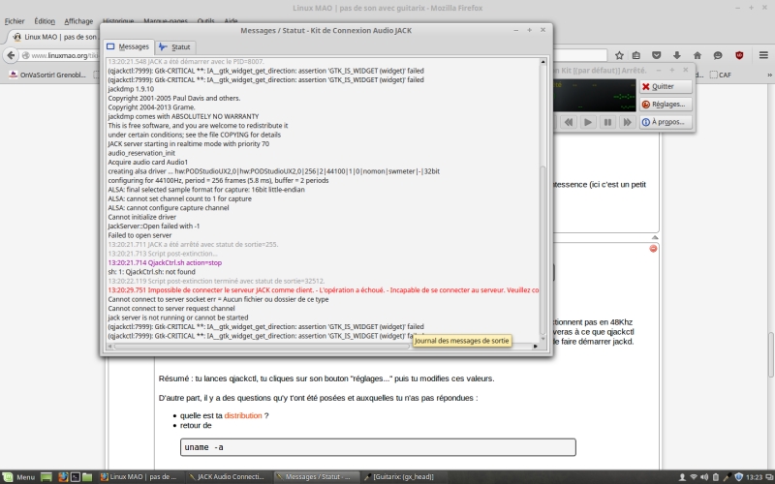Click the messages log scroll-up arrow
775x484 pixels.
click(x=542, y=62)
